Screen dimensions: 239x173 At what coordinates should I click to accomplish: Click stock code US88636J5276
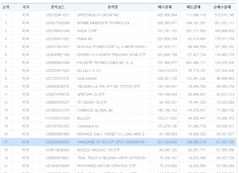58,87
